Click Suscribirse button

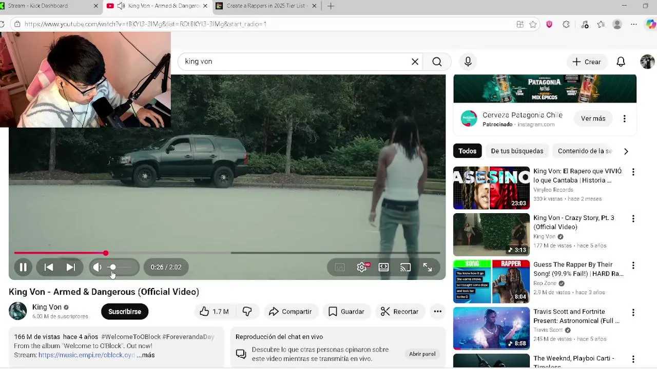coord(125,312)
